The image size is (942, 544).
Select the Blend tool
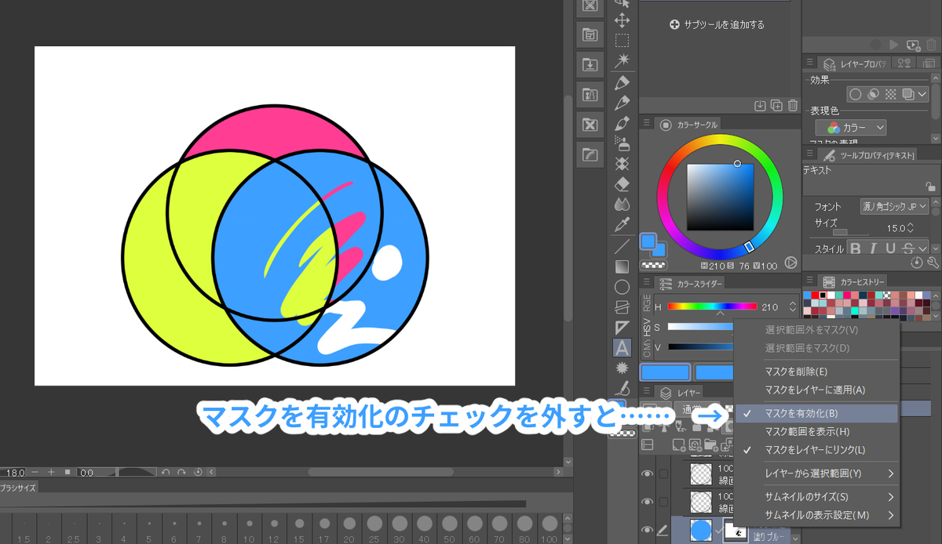point(622,205)
